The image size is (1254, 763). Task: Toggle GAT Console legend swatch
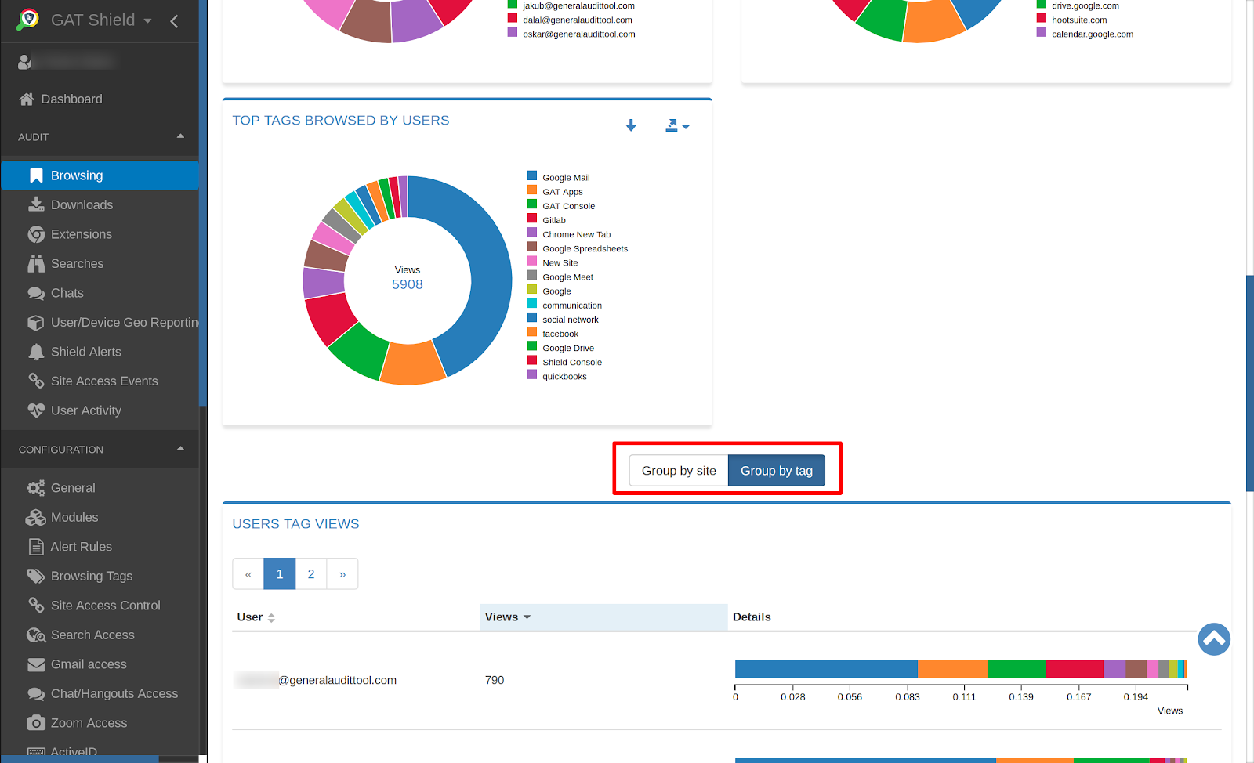point(532,204)
